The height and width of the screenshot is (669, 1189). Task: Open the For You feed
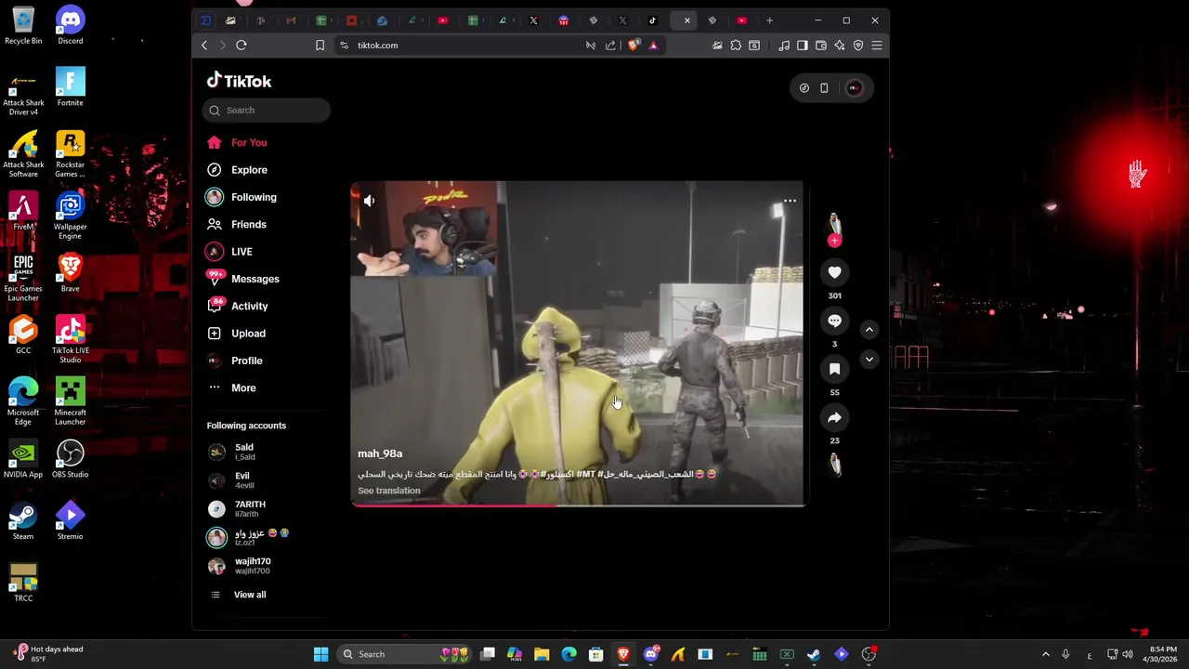click(238, 142)
